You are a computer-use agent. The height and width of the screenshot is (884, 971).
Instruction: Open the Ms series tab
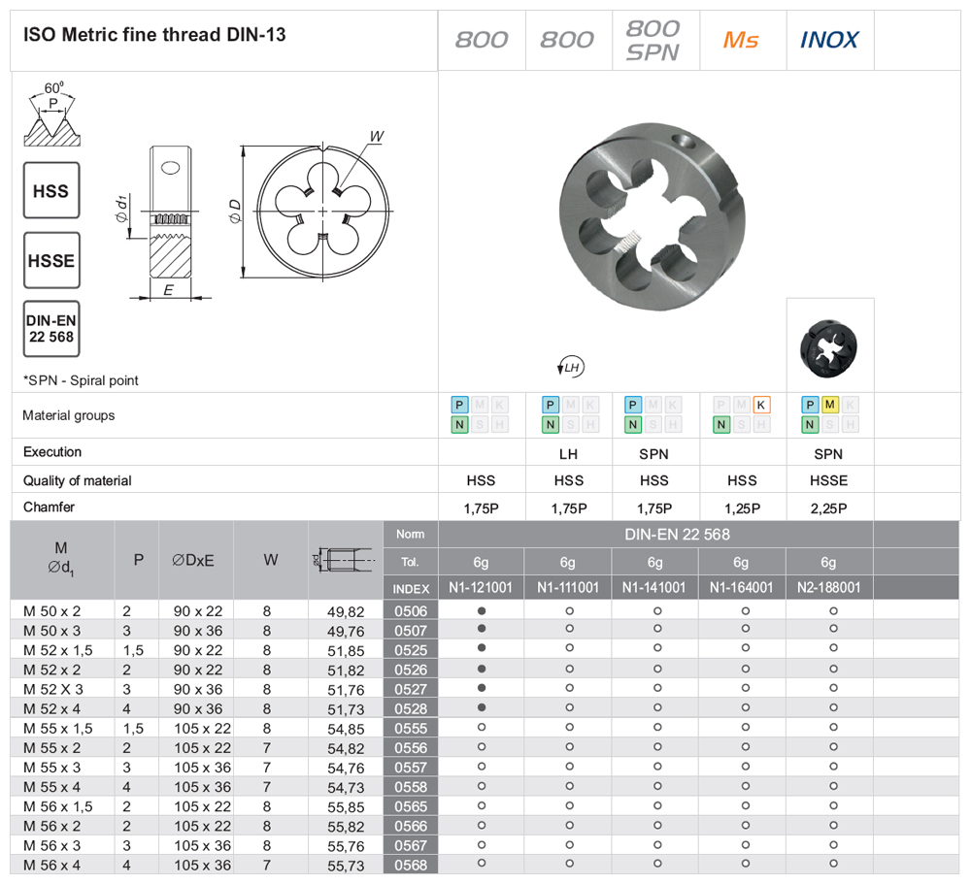pyautogui.click(x=742, y=40)
